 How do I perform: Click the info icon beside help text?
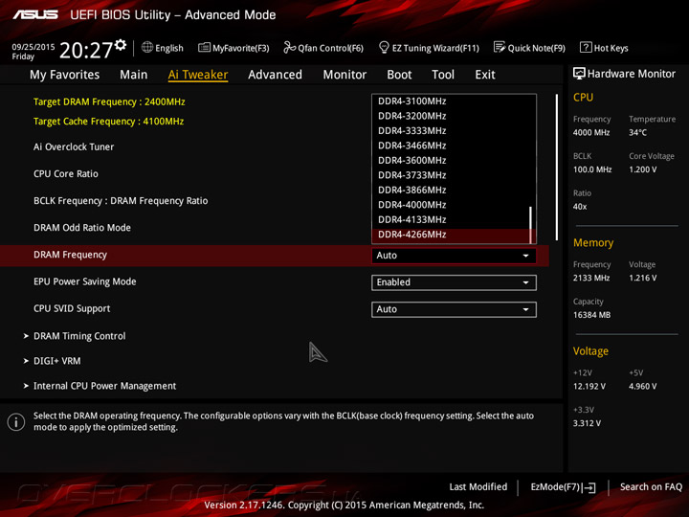[16, 422]
